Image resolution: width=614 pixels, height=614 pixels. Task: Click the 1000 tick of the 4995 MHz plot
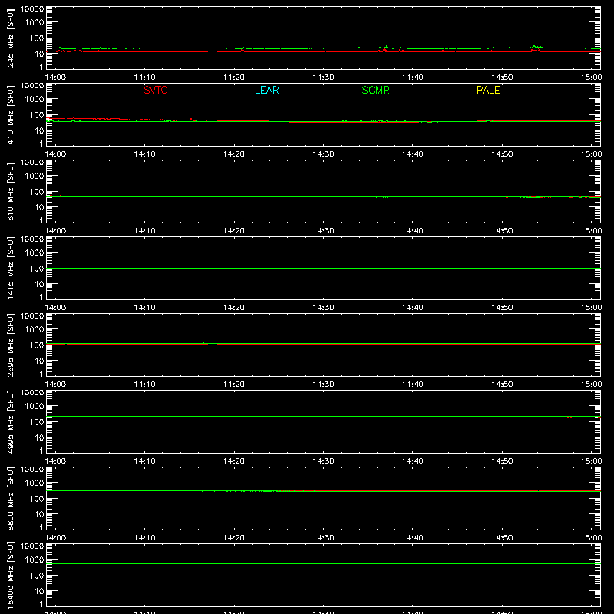tap(35, 407)
